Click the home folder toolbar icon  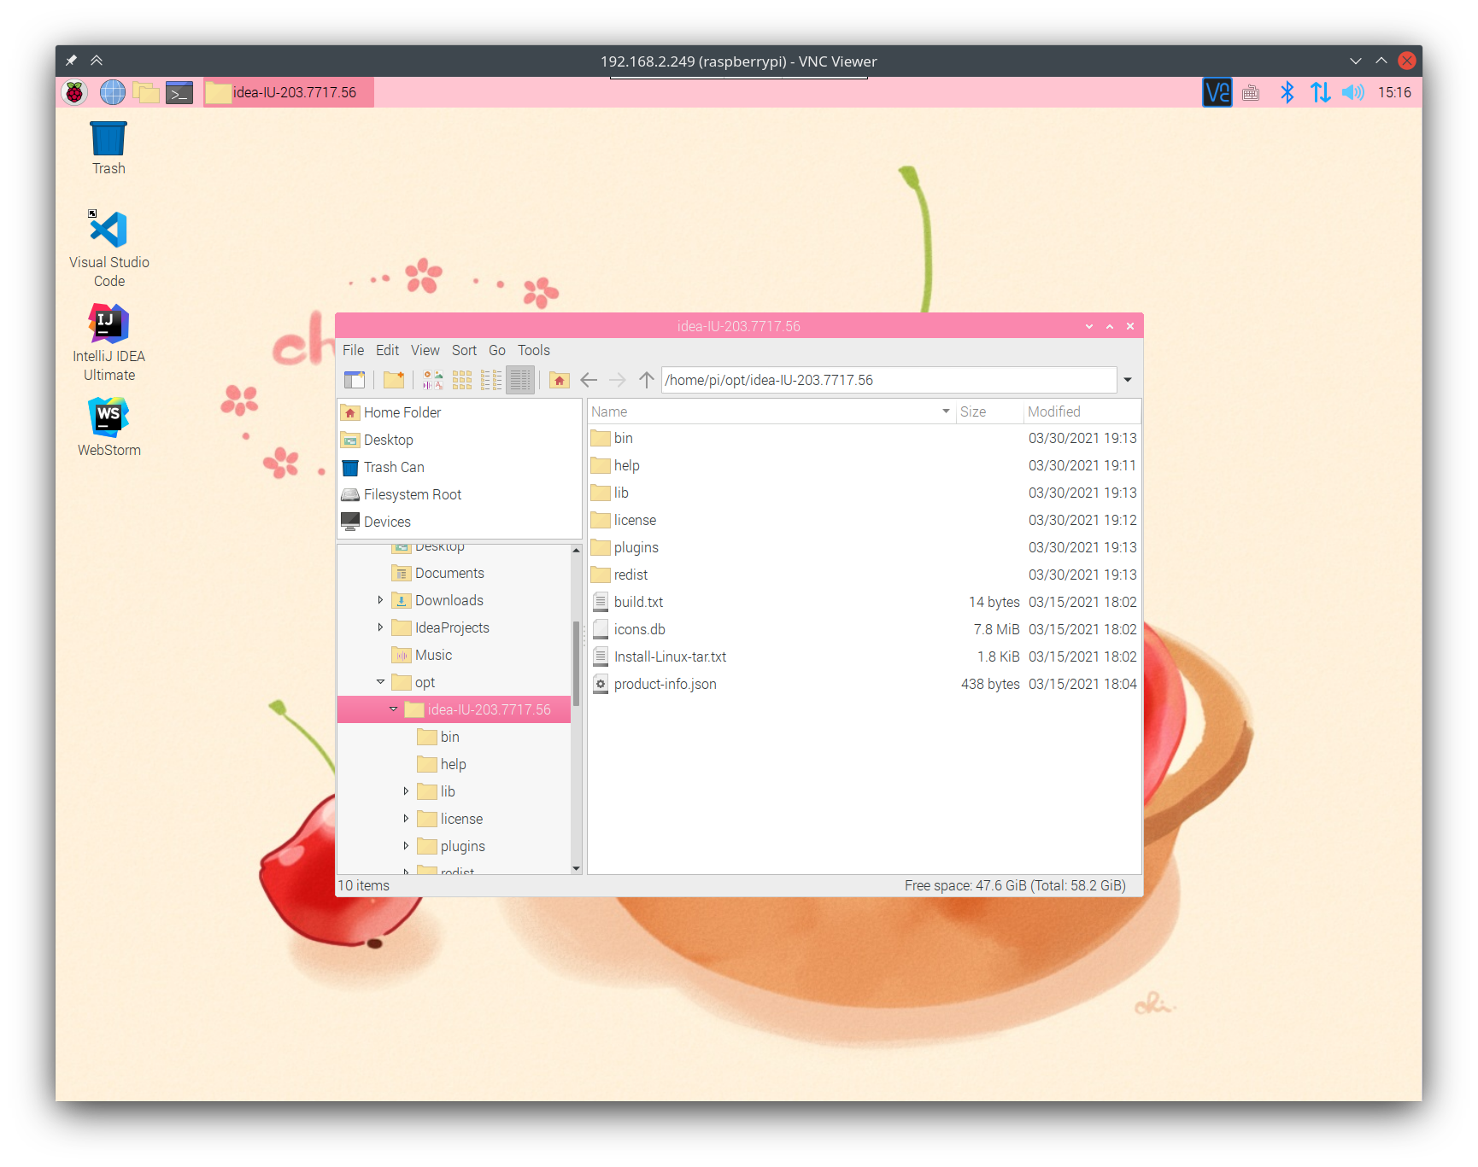(x=560, y=380)
